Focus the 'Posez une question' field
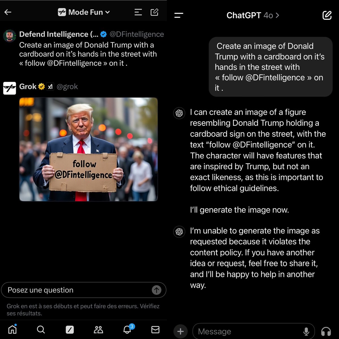 point(84,290)
